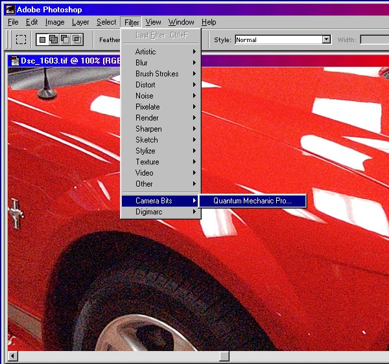Click the greyed-out Last Filter item

point(161,36)
